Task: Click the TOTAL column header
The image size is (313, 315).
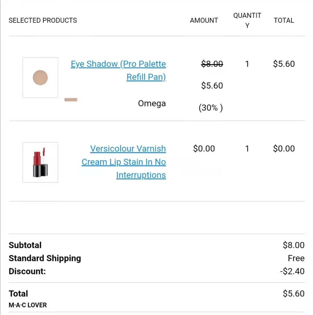Action: (284, 20)
